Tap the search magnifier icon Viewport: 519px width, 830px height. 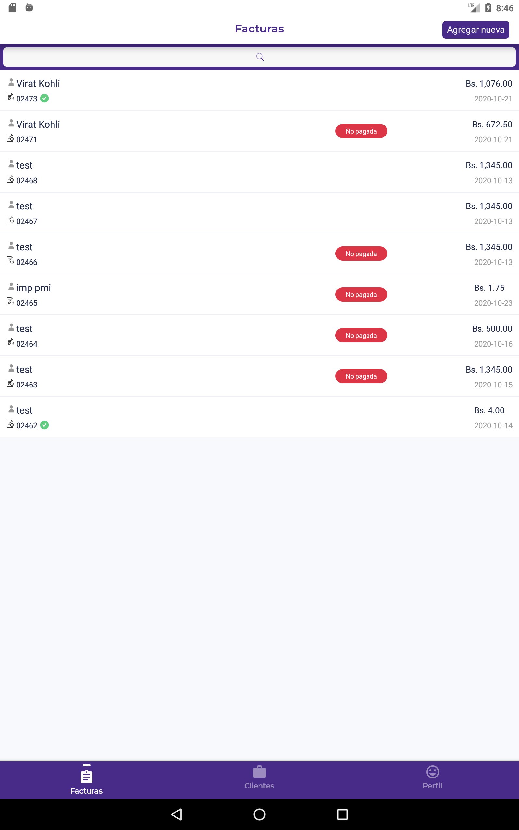[260, 57]
